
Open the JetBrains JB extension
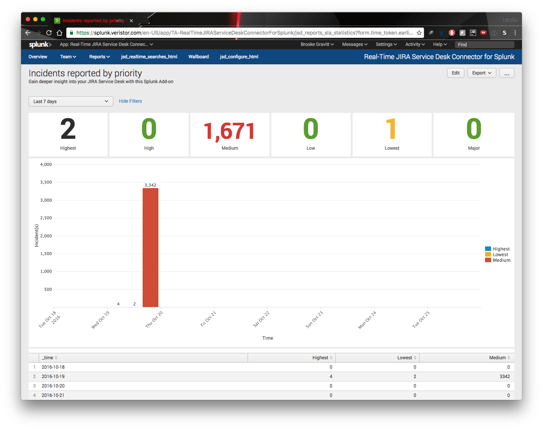pos(473,33)
